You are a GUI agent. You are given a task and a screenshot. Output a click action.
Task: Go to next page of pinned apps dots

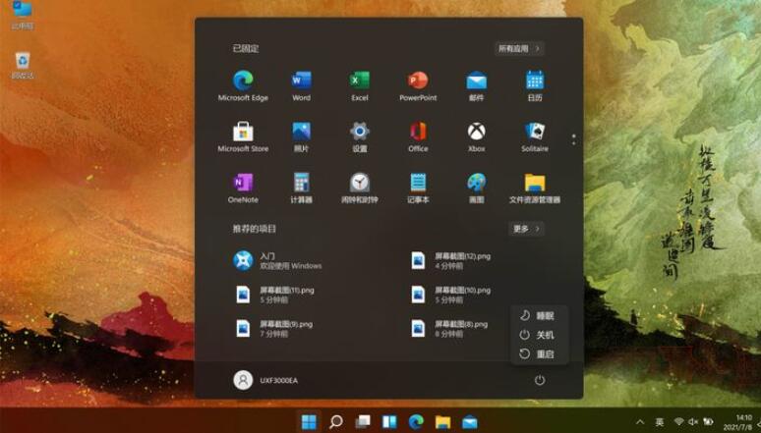pos(573,143)
